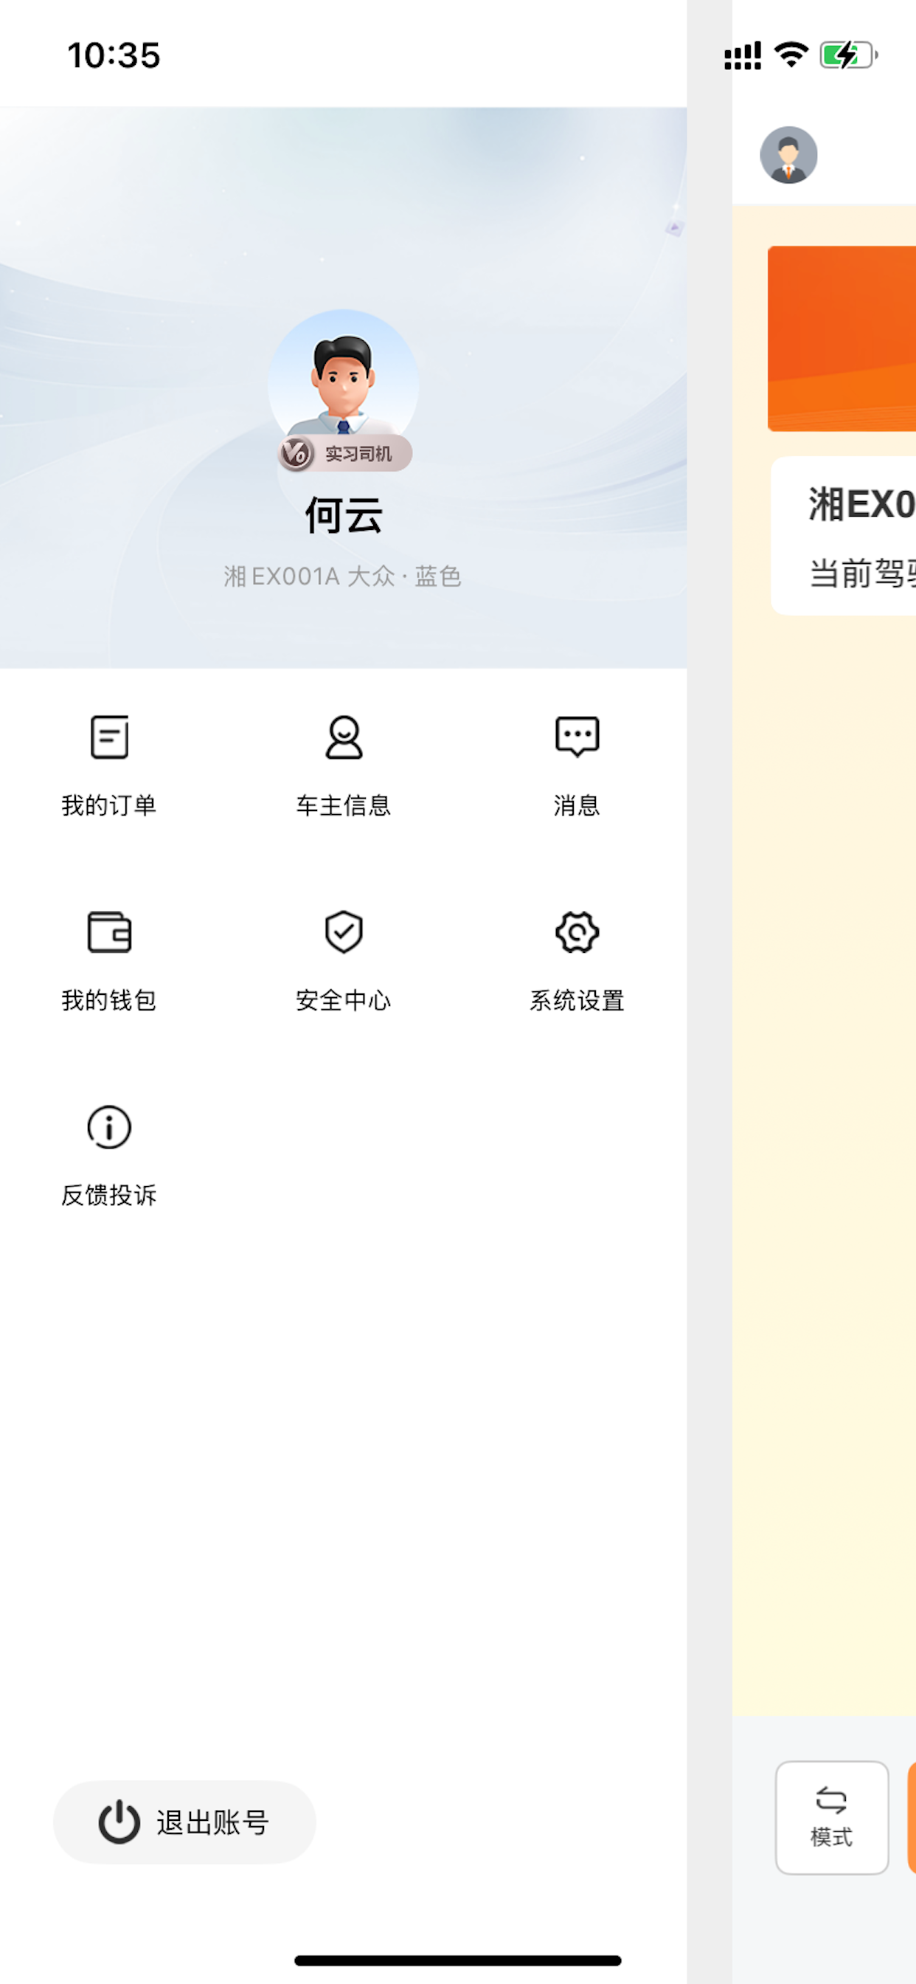Tap the driver name 何云
916x1984 pixels.
coord(343,515)
